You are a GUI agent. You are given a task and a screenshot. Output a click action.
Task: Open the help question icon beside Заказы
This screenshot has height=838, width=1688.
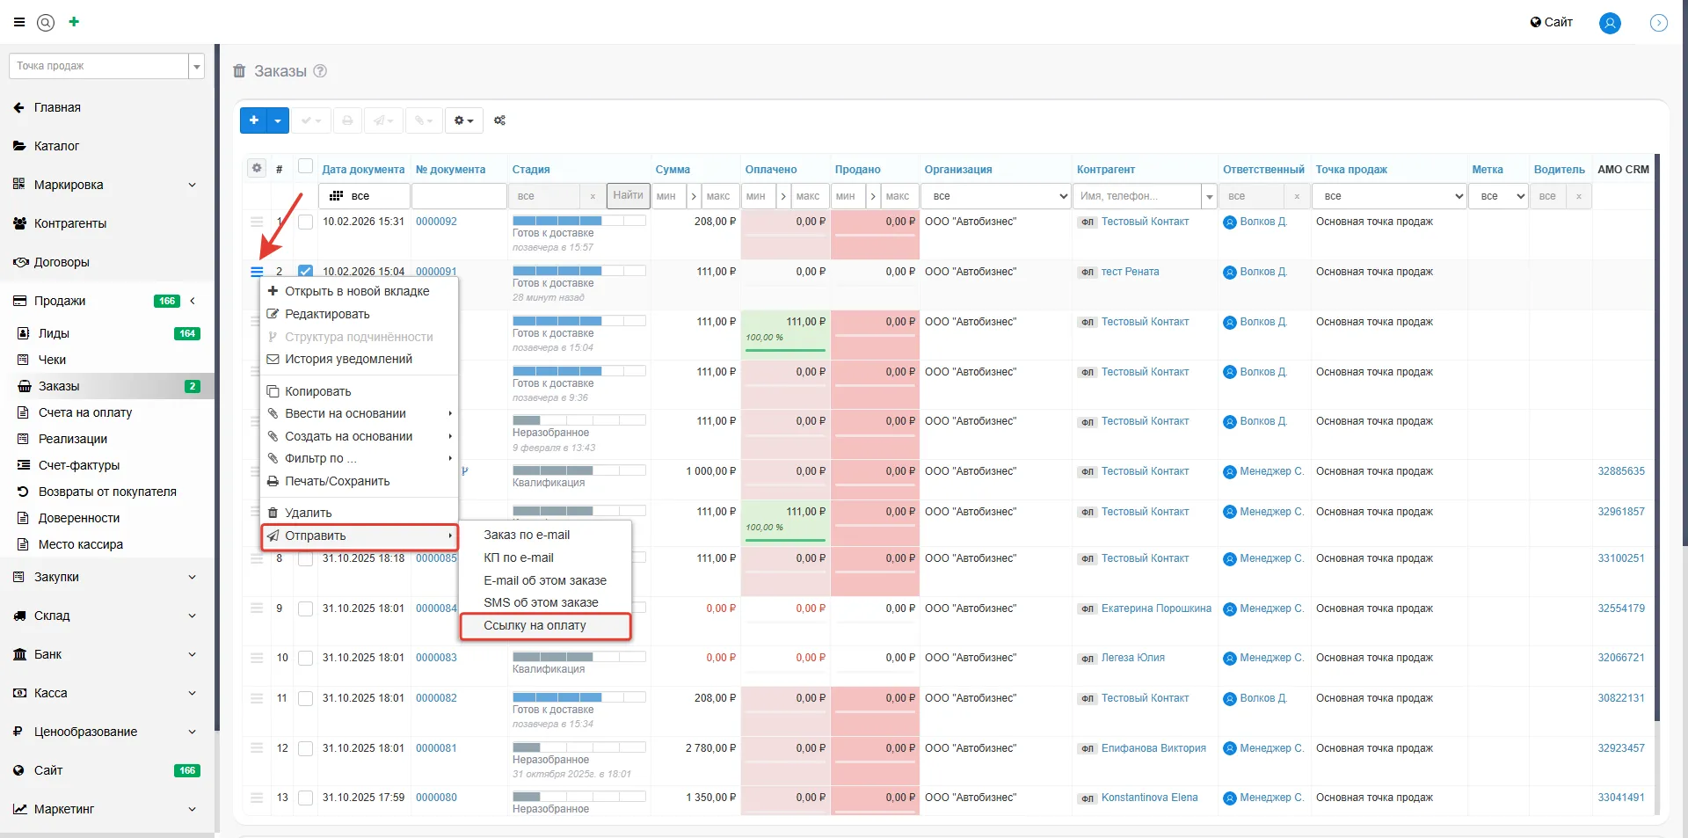[320, 71]
